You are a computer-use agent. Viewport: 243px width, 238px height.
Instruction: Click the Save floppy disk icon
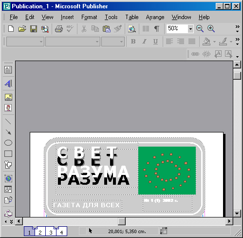(34, 29)
